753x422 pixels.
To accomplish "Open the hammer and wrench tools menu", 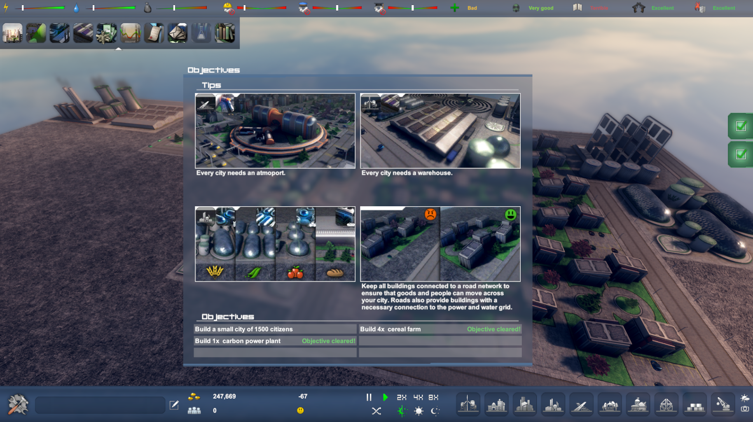I will (18, 404).
